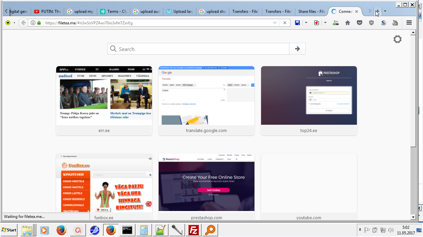The image size is (423, 237).
Task: Open the Calculator taskbar icon
Action: [x=144, y=230]
